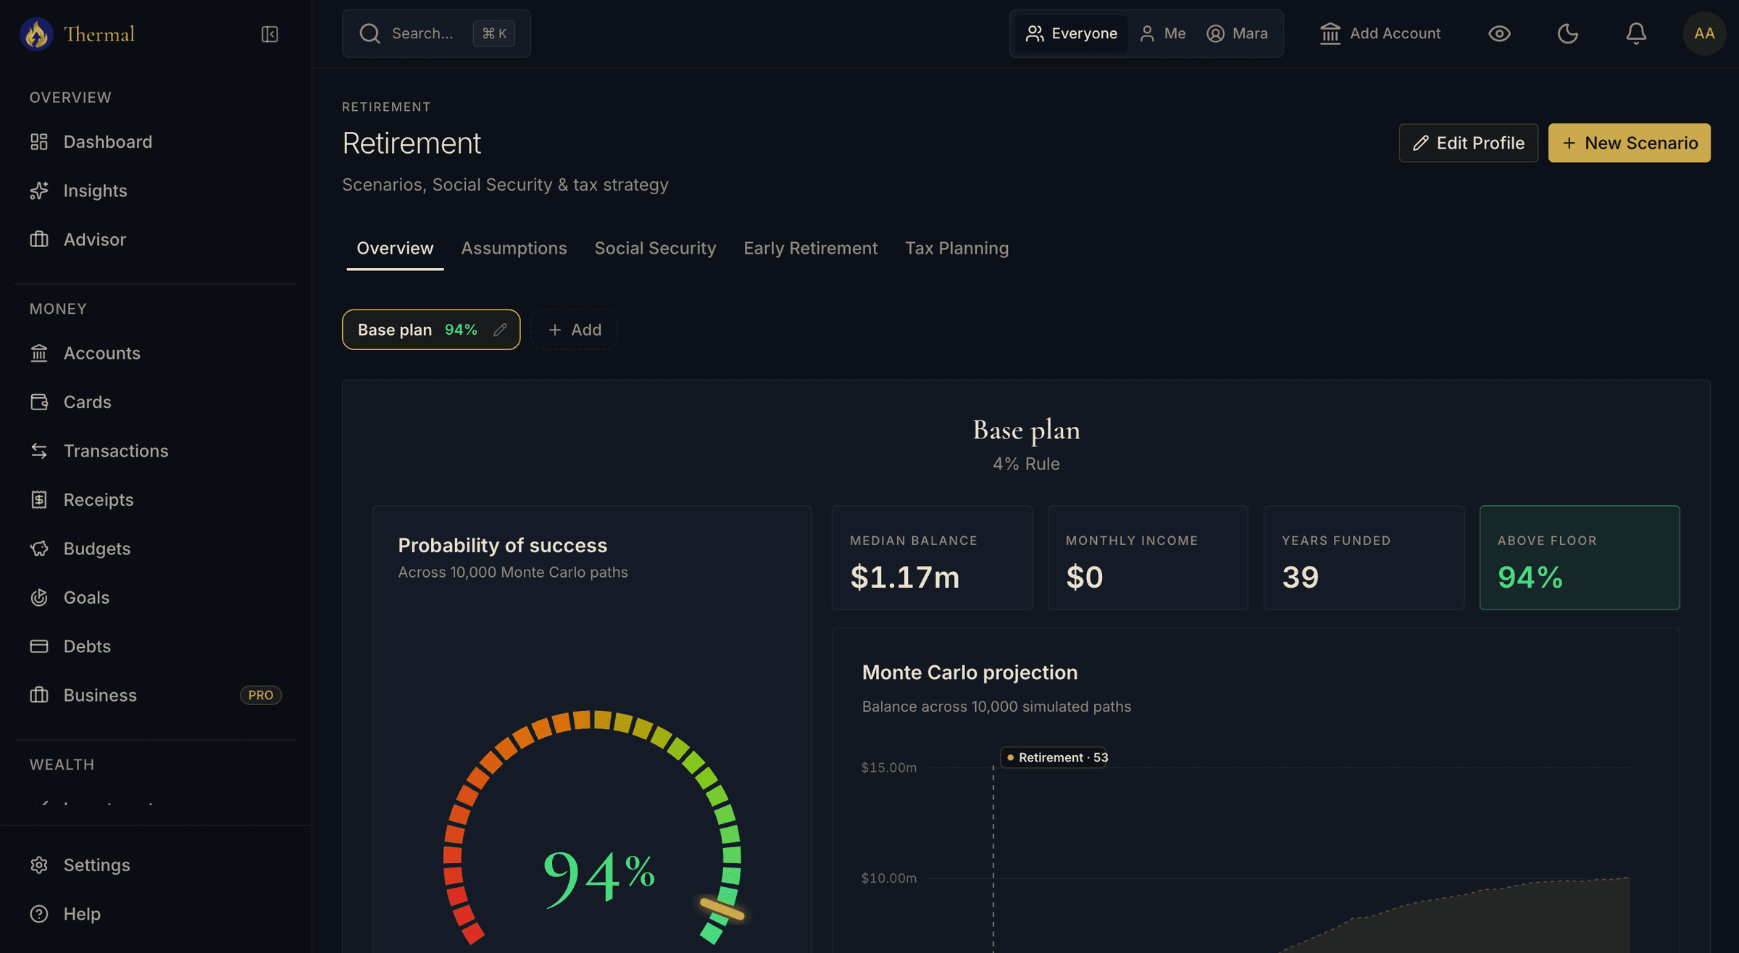
Task: Switch household view to Me
Action: point(1163,33)
